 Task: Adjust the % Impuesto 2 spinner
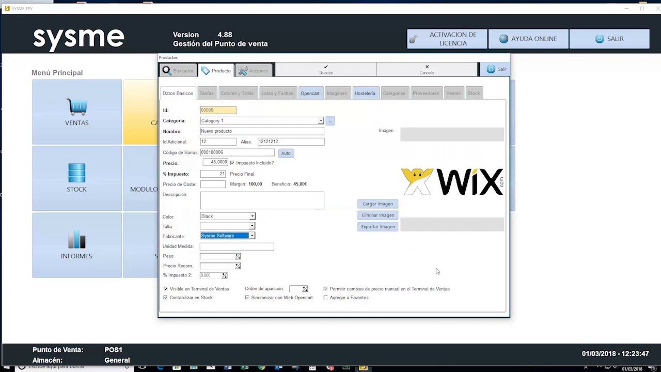[x=224, y=275]
